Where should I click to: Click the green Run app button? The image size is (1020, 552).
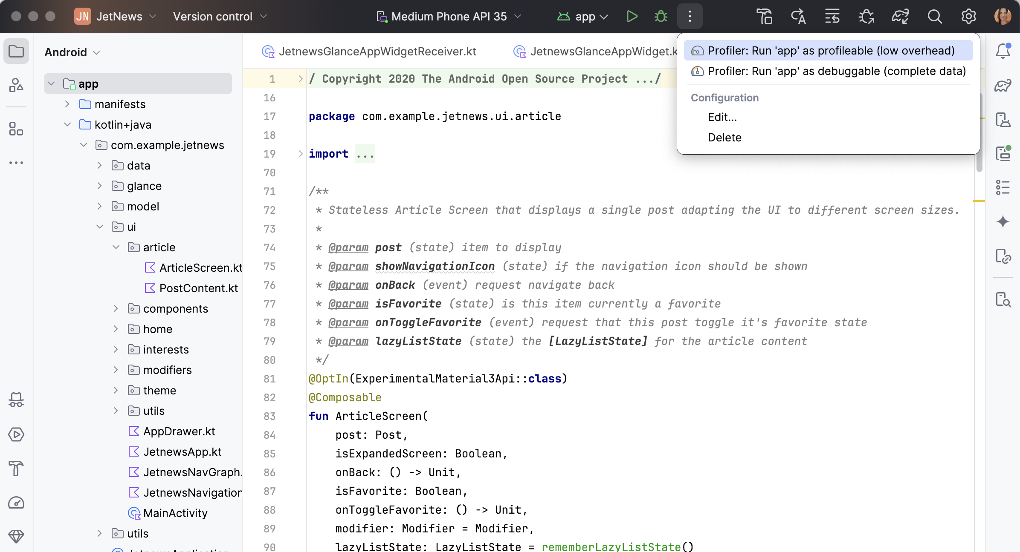(x=632, y=17)
